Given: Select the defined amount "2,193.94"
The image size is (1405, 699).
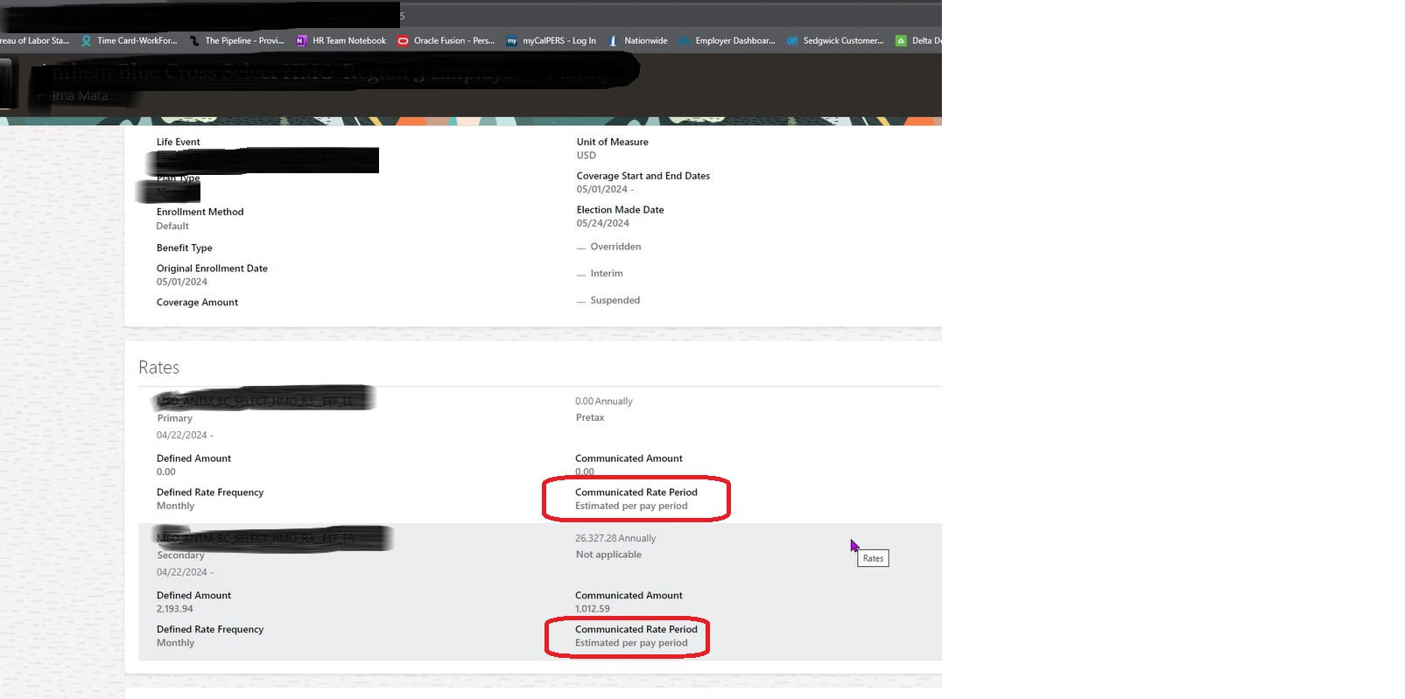Looking at the screenshot, I should 175,609.
